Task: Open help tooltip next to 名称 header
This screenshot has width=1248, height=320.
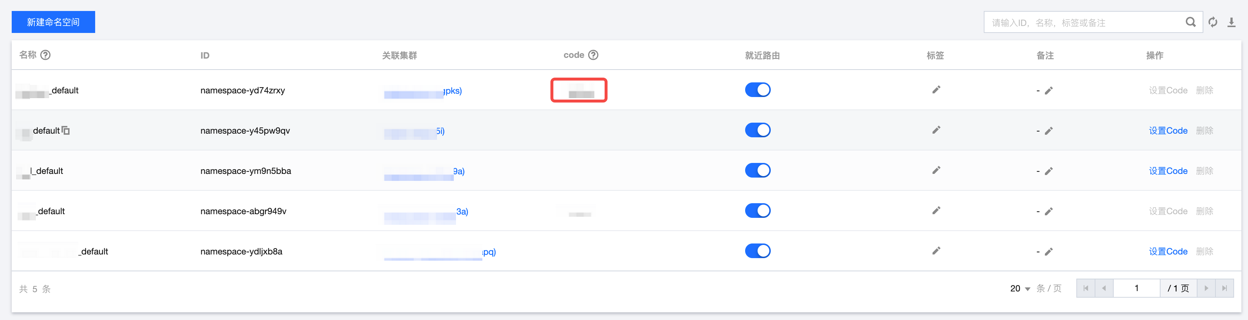Action: click(45, 55)
